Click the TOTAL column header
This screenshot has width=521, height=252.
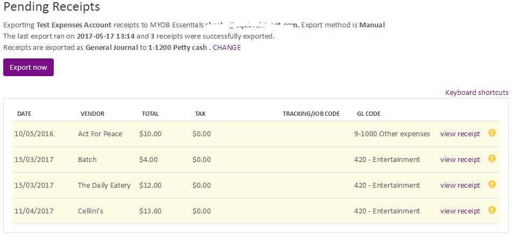[x=150, y=114]
